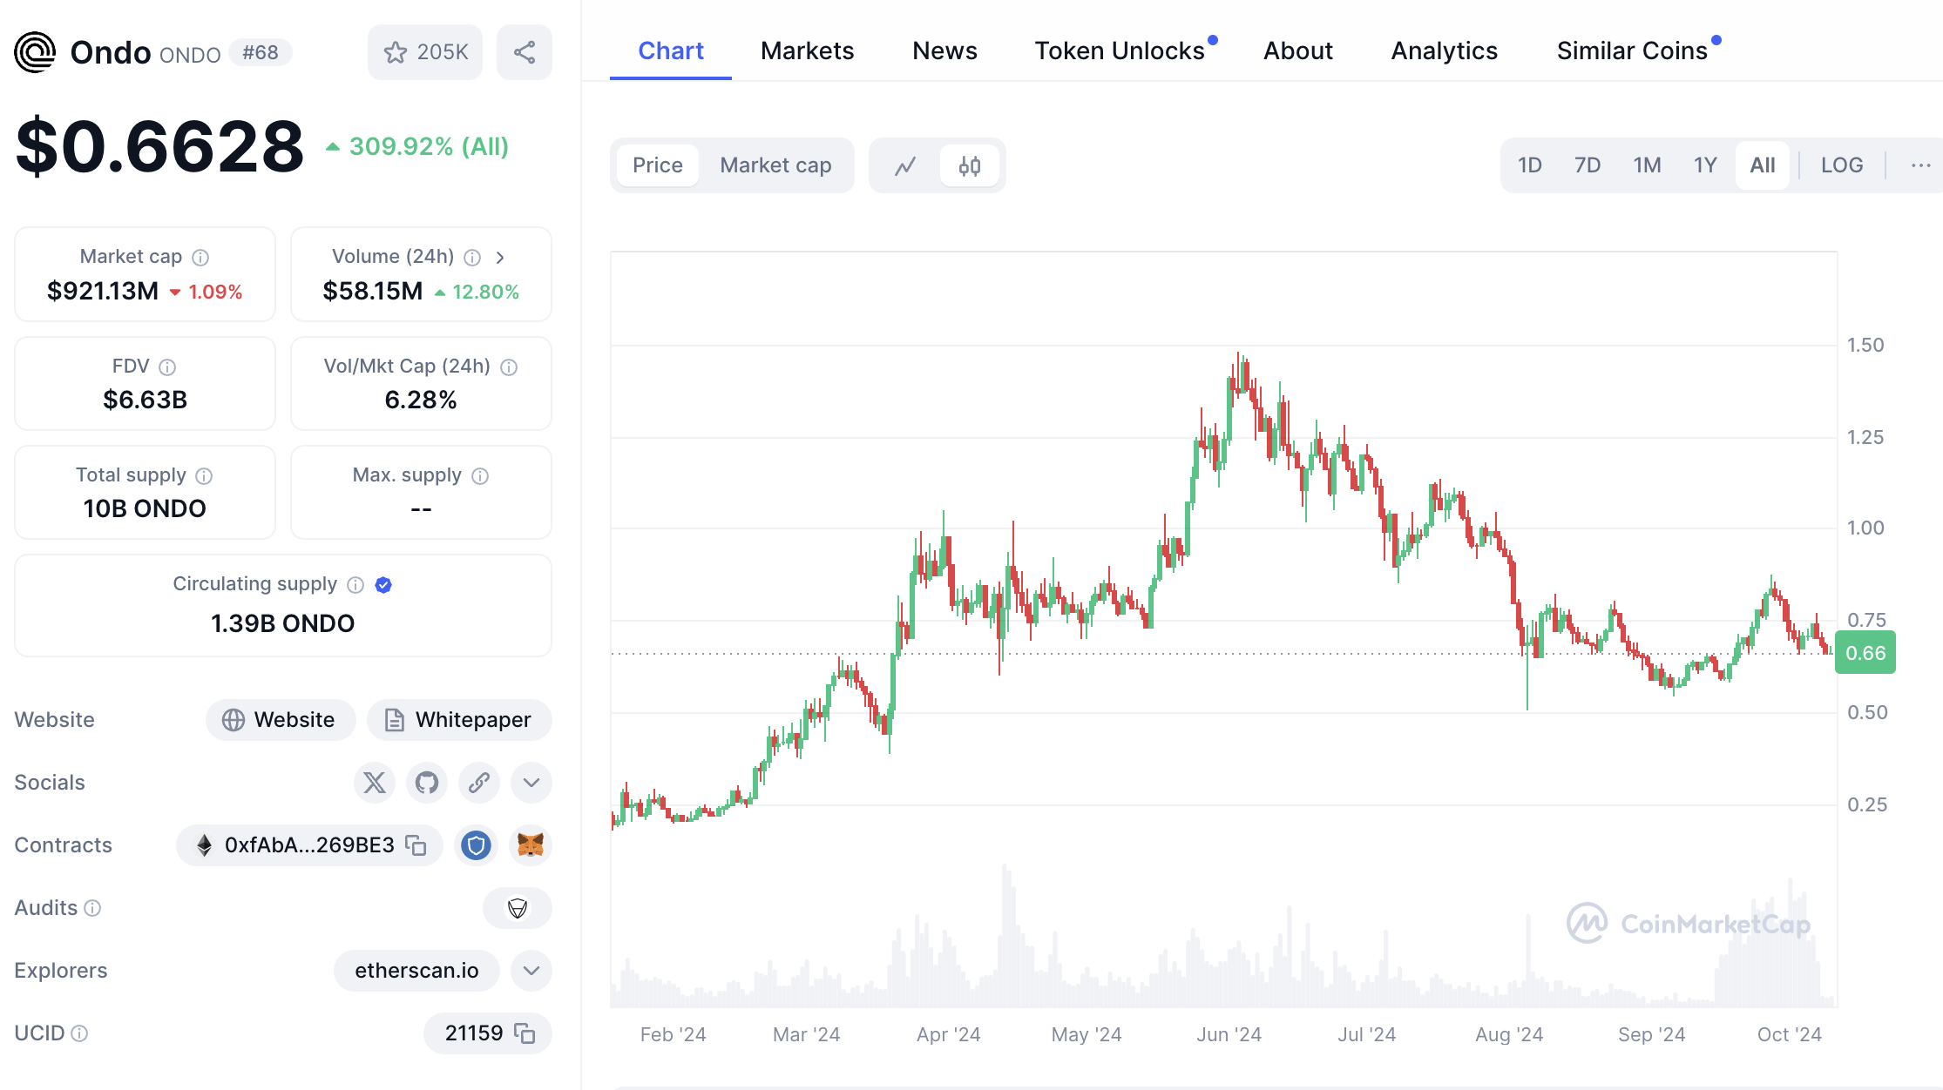1943x1090 pixels.
Task: Click the Audits info icon
Action: point(92,908)
